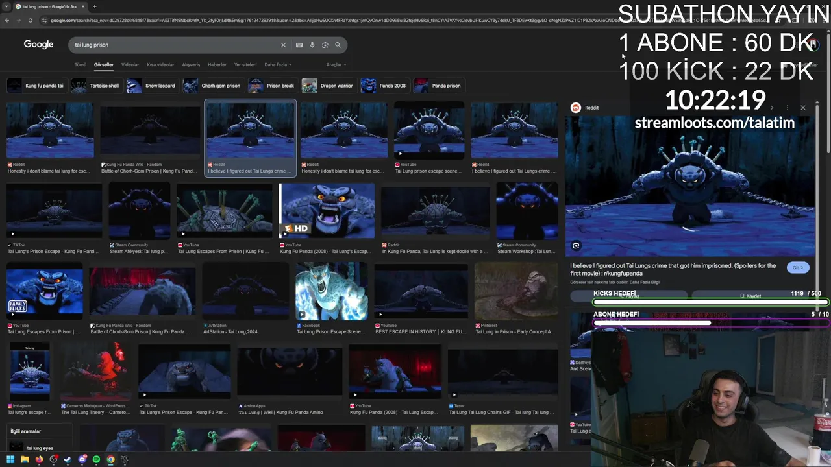Switch to Chrome taskbar icon
This screenshot has width=831, height=467.
110,459
